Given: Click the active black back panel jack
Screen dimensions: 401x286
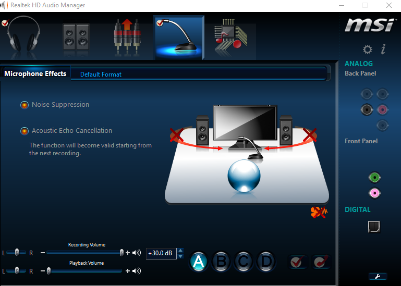Looking at the screenshot, I should [367, 110].
